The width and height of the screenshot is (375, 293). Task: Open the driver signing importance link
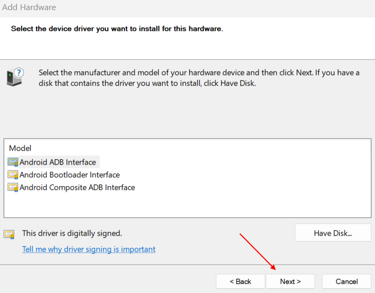(x=89, y=249)
